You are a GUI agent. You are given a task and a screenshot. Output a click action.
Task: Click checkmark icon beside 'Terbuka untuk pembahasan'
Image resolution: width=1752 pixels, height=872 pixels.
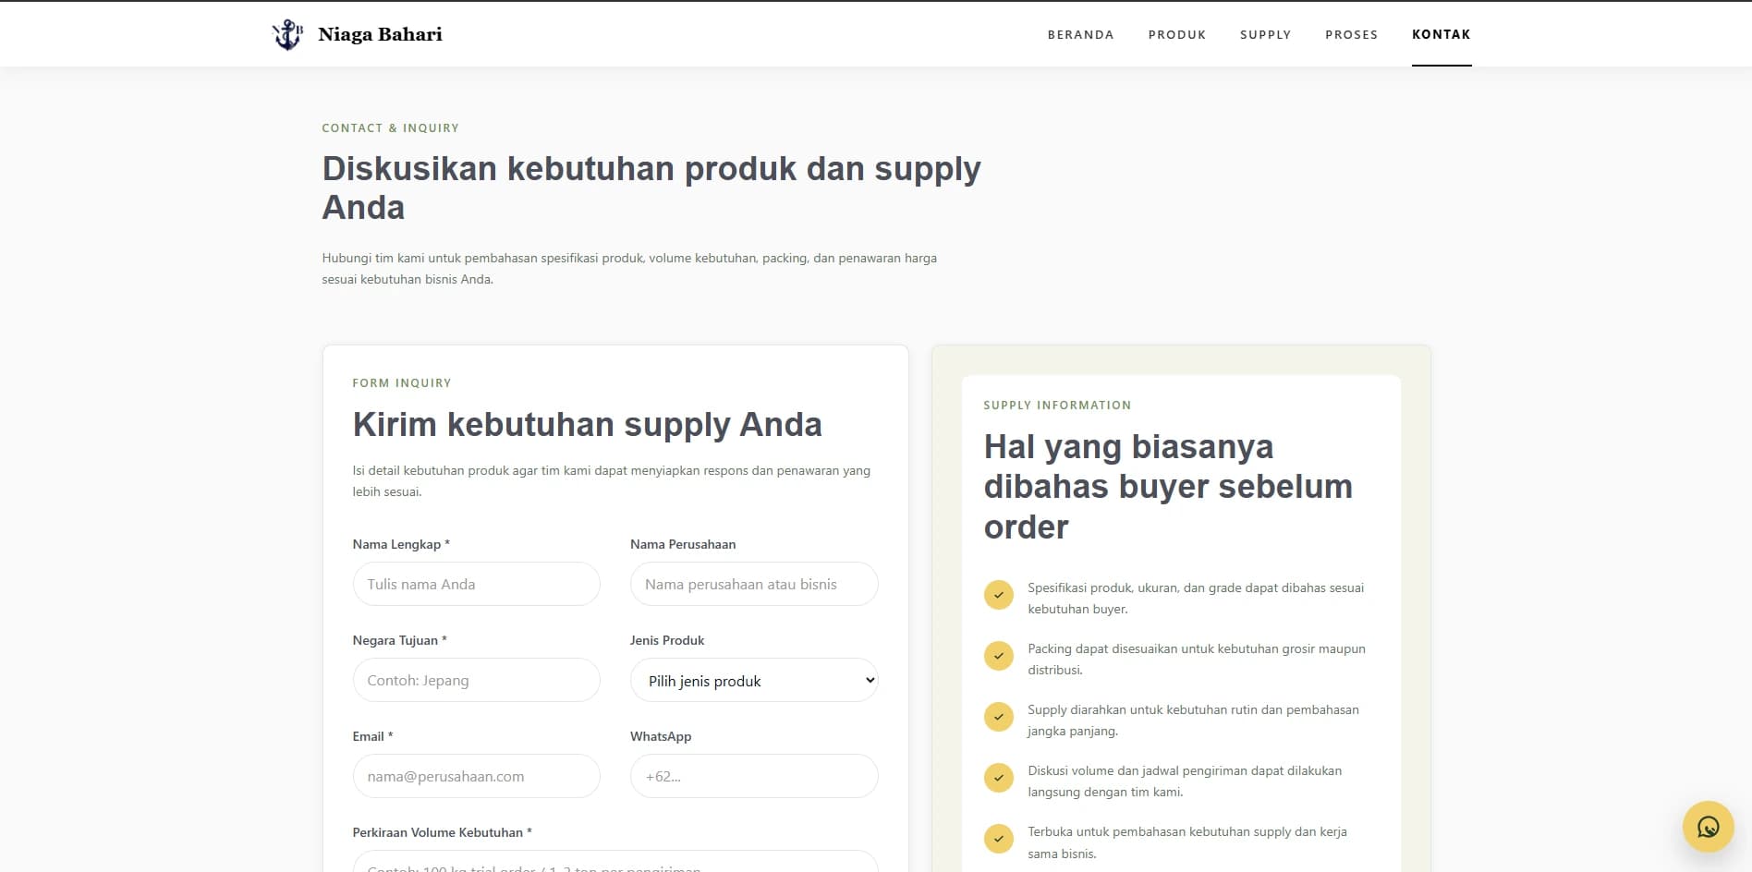[998, 839]
